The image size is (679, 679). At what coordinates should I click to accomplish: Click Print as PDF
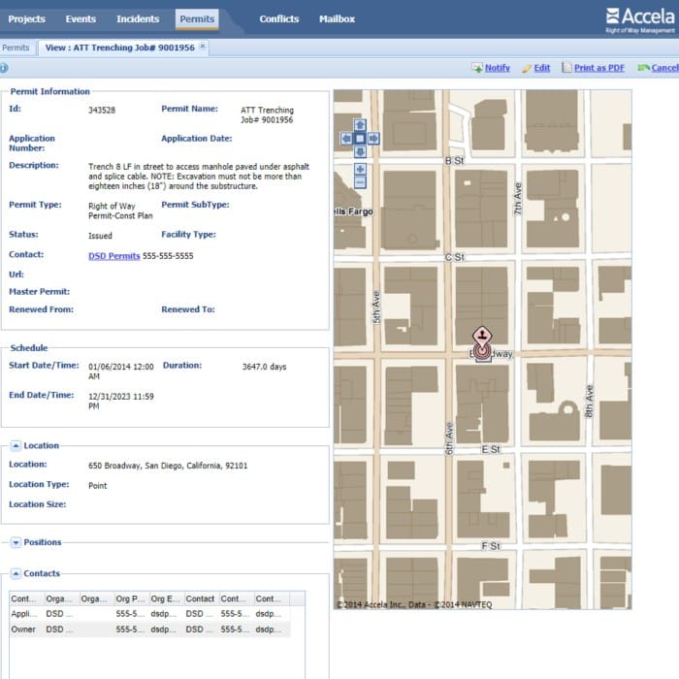point(598,68)
